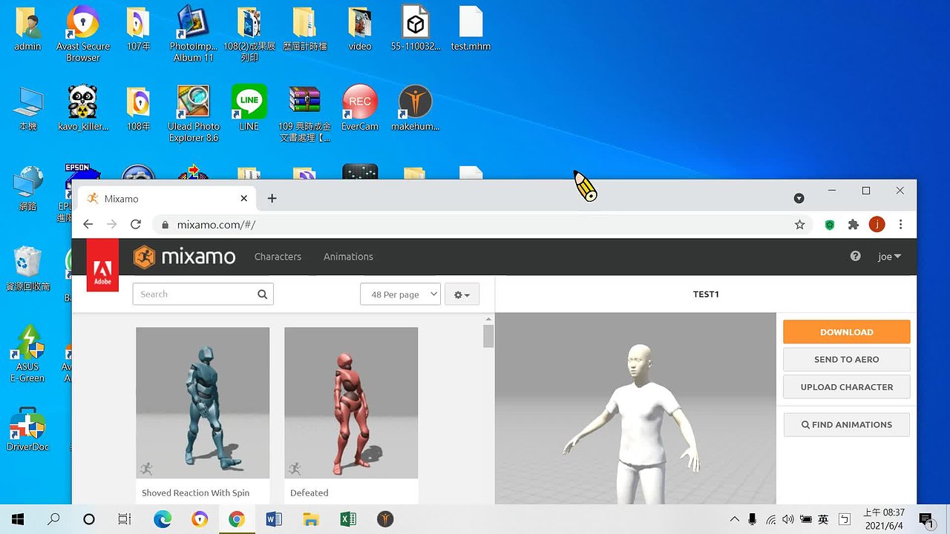Click the green shield extension icon
The image size is (950, 534).
pyautogui.click(x=830, y=224)
